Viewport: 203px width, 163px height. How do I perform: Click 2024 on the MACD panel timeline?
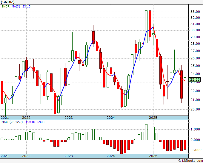click(x=111, y=156)
